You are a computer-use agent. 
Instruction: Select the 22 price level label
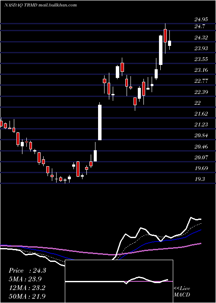click(x=197, y=103)
